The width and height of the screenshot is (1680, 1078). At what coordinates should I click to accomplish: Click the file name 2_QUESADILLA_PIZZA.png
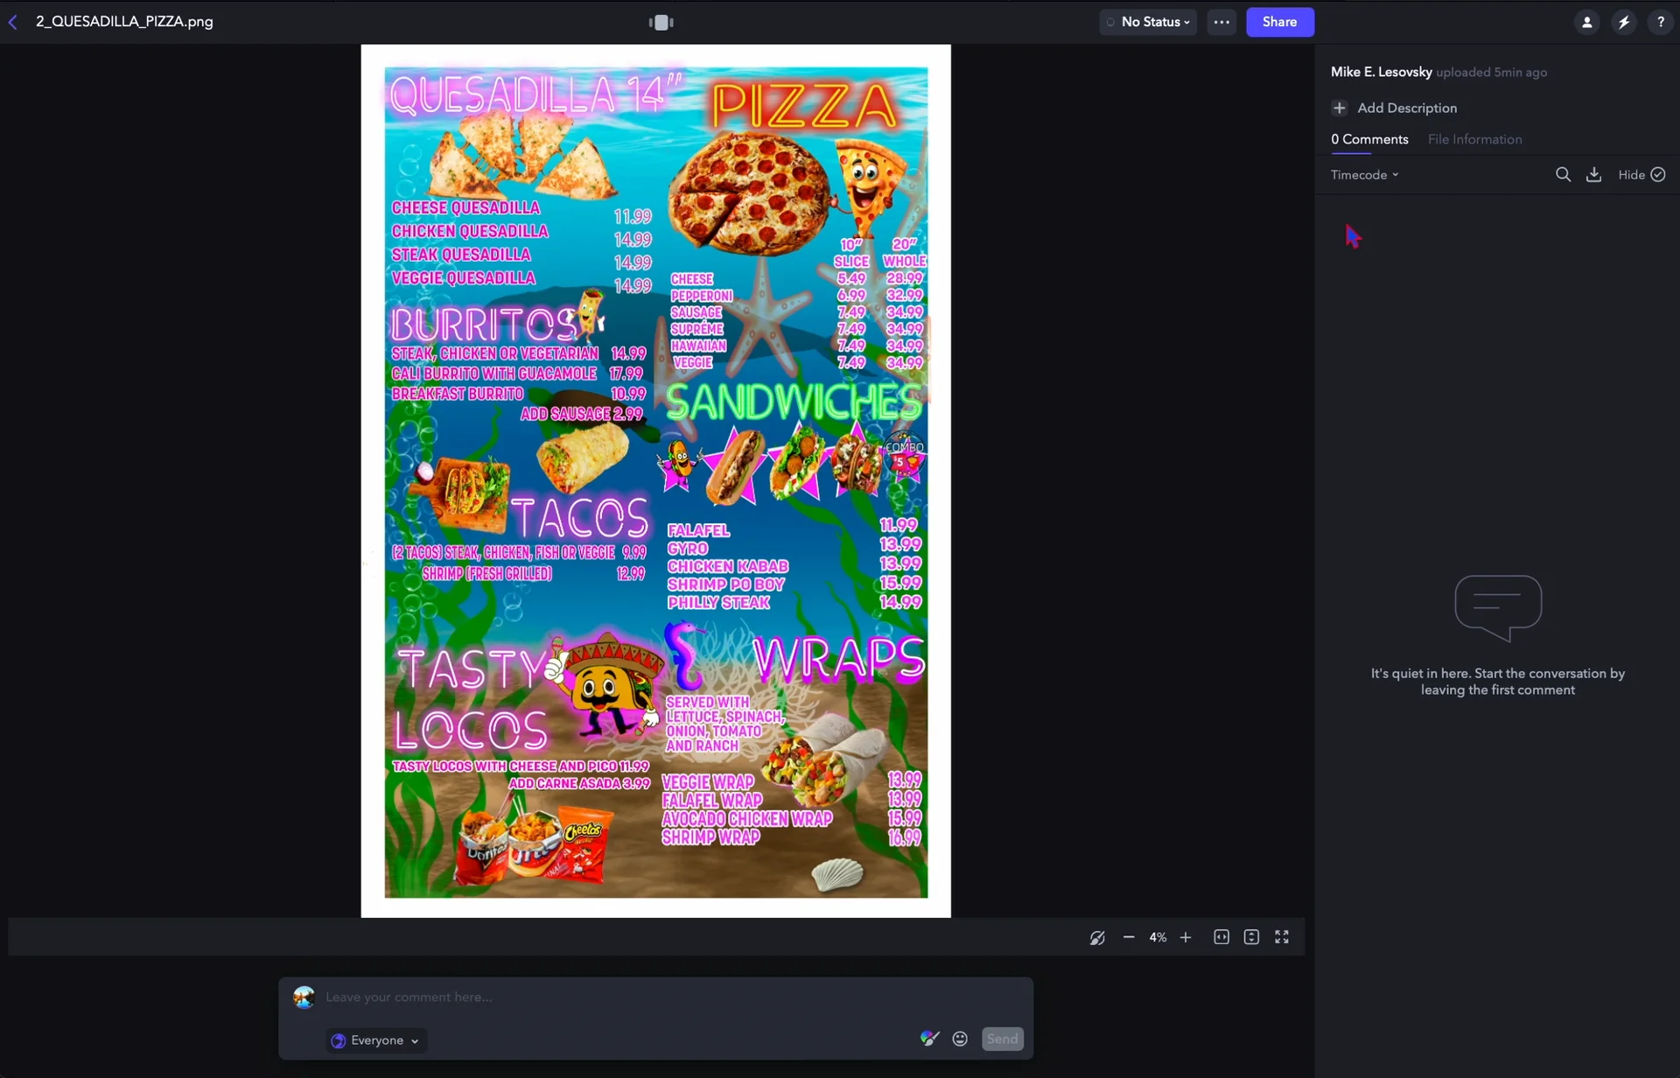point(124,22)
